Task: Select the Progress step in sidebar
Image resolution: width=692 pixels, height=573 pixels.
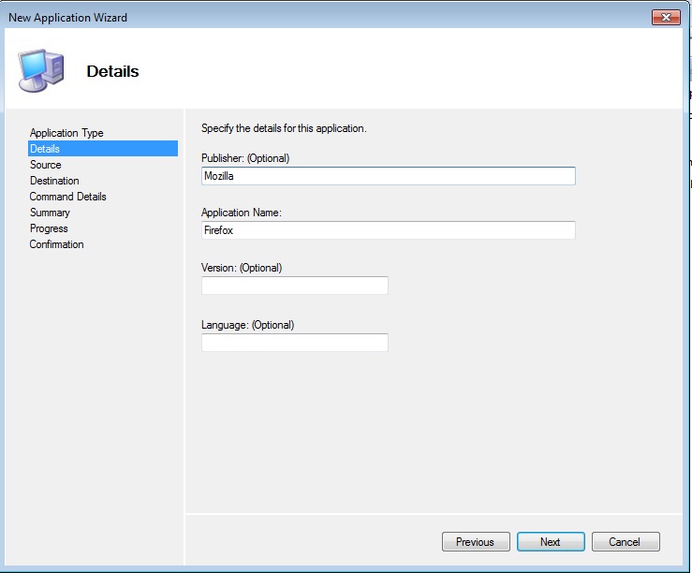Action: [x=49, y=228]
